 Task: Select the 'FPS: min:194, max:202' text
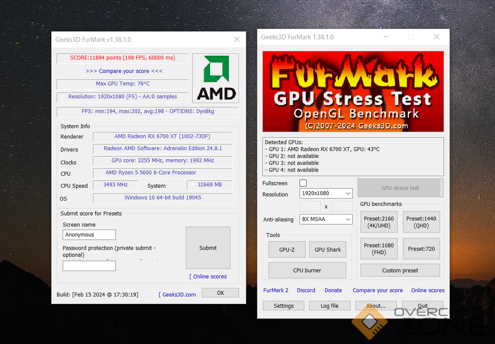click(148, 111)
